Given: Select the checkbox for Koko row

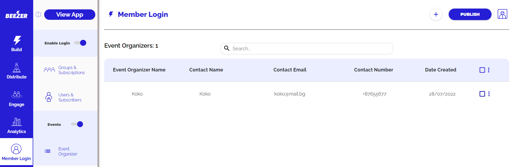Looking at the screenshot, I should coord(482,94).
